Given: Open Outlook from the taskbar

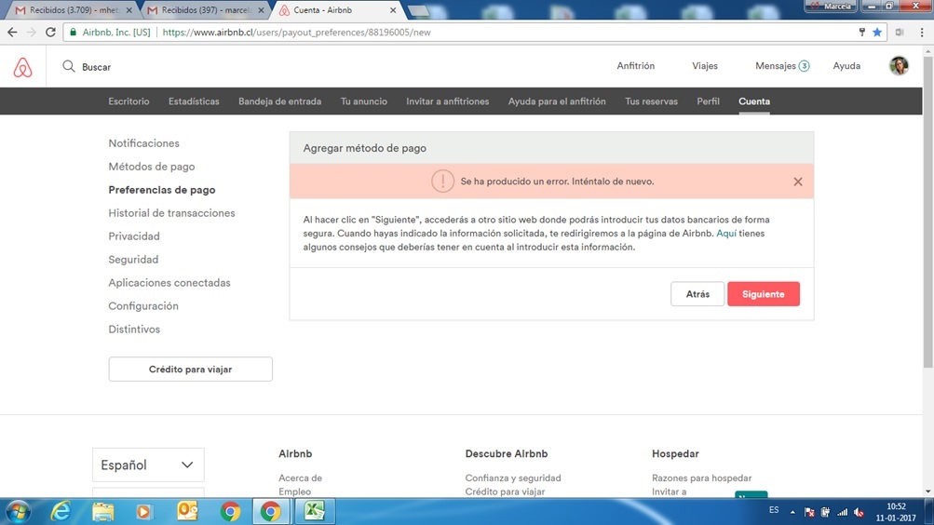Looking at the screenshot, I should (x=187, y=511).
